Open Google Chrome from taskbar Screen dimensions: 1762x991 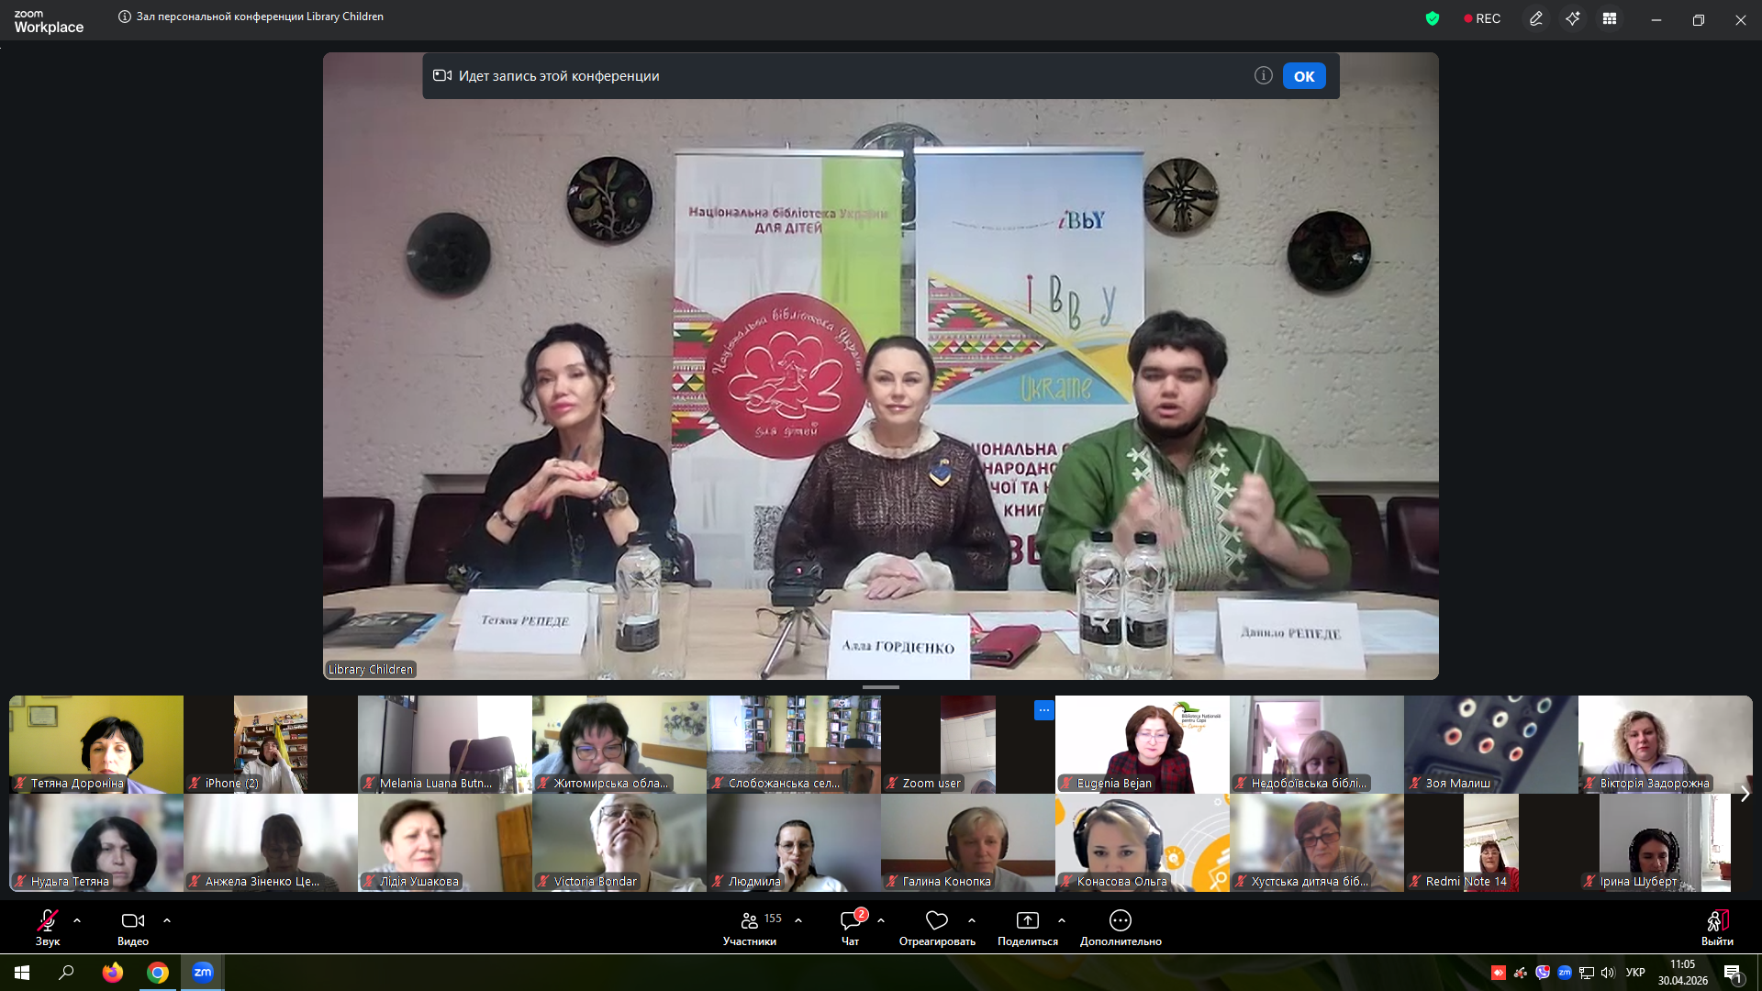pyautogui.click(x=158, y=973)
